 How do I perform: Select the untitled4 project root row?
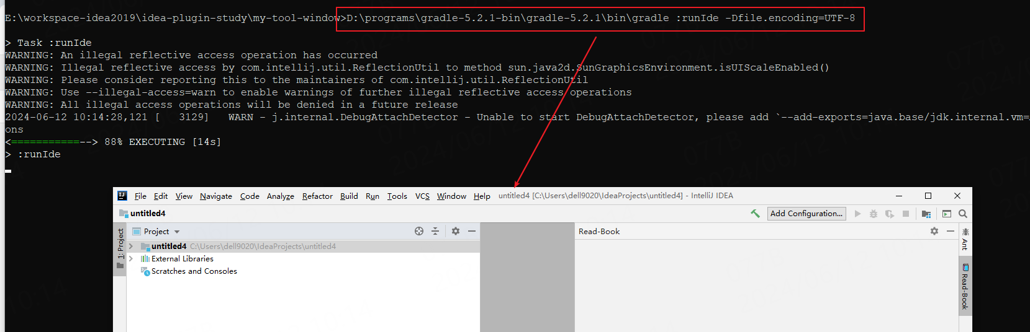pos(303,247)
